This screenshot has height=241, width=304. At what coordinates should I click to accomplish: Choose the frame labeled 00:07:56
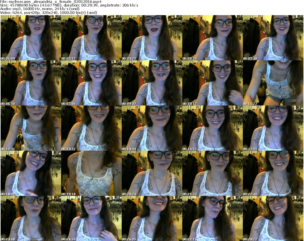click(91, 83)
